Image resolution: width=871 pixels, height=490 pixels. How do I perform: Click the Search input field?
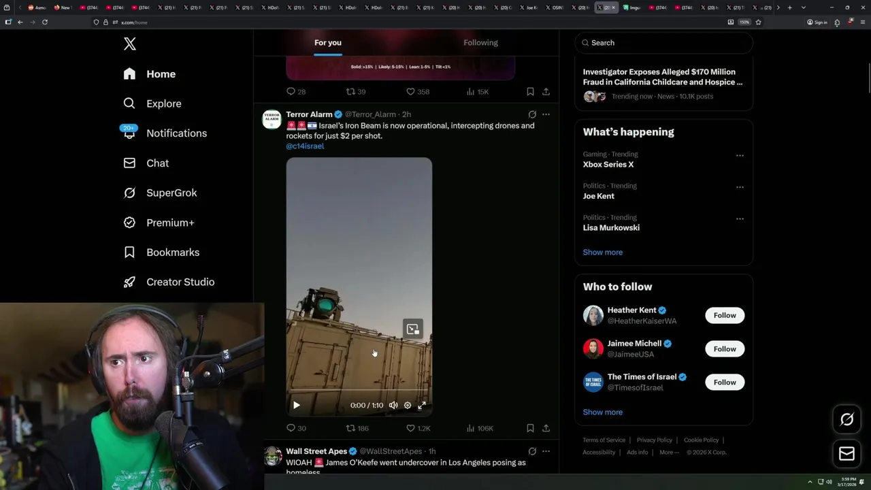tap(663, 43)
